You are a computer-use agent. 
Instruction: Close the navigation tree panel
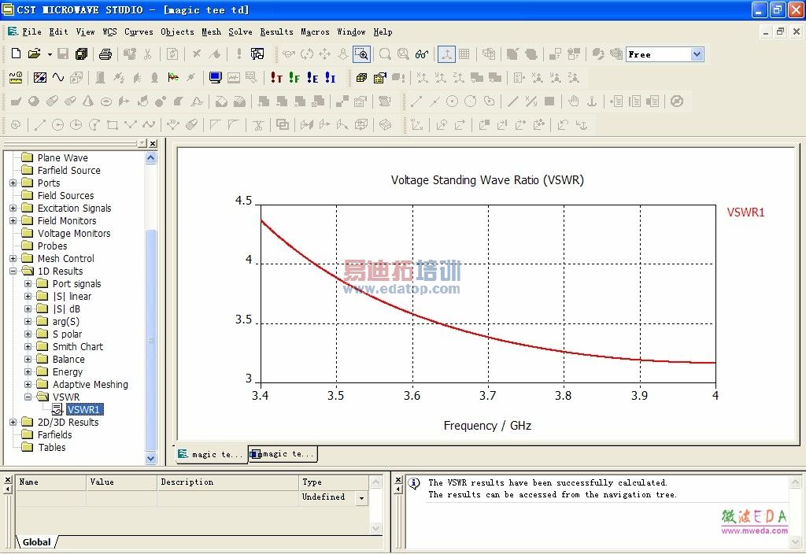(x=153, y=143)
